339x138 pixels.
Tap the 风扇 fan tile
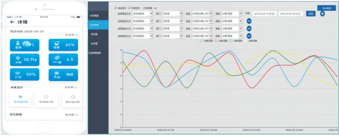pyautogui.click(x=63, y=75)
